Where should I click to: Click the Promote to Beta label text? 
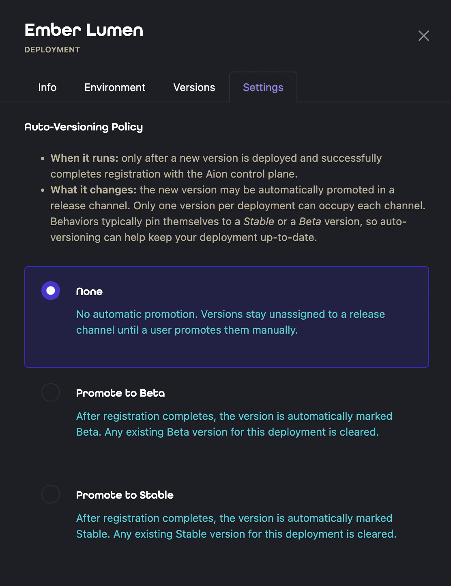click(x=120, y=393)
